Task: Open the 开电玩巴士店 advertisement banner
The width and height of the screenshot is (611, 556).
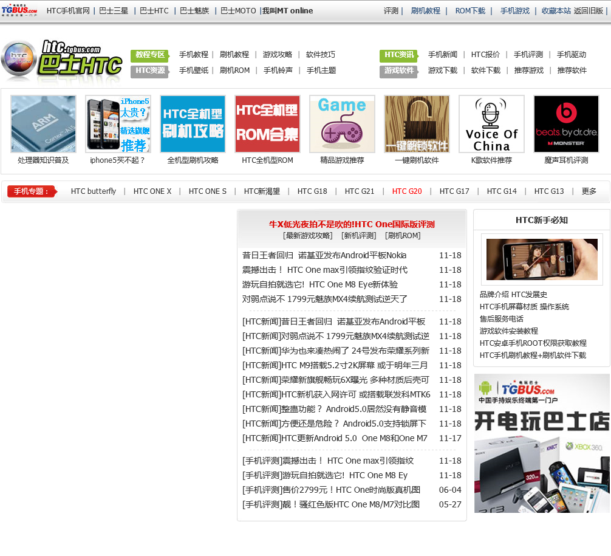Action: click(542, 444)
